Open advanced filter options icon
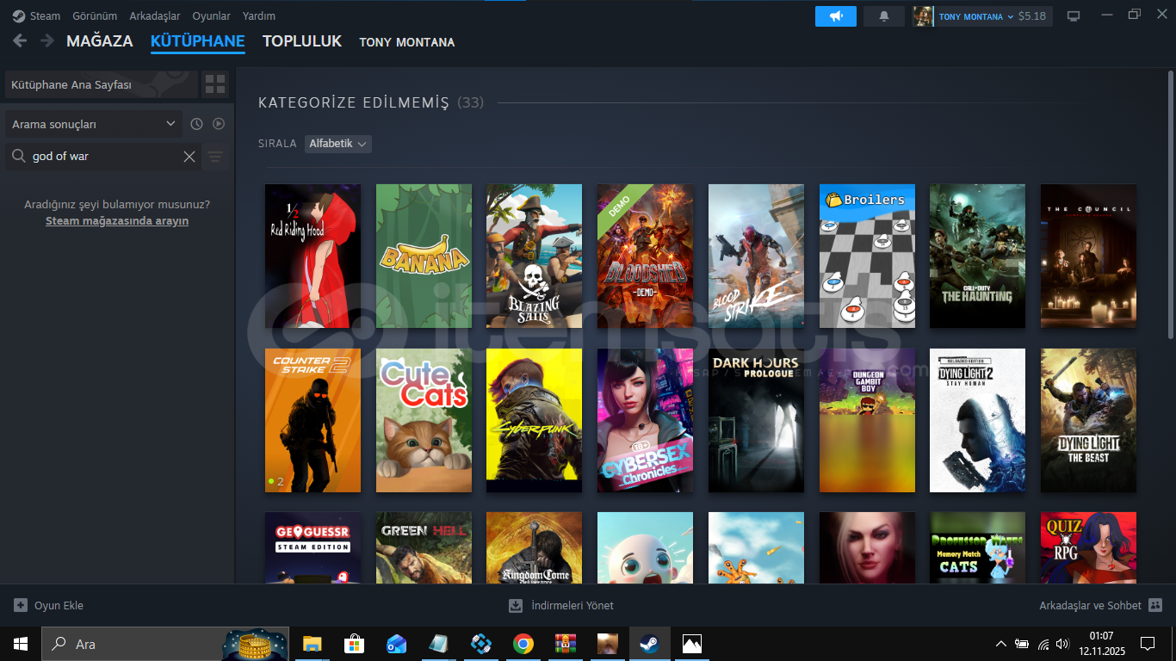The height and width of the screenshot is (661, 1176). click(215, 157)
